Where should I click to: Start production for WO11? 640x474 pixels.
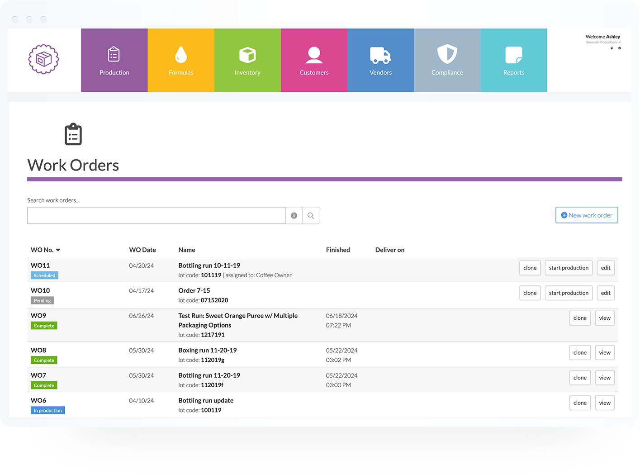(569, 268)
